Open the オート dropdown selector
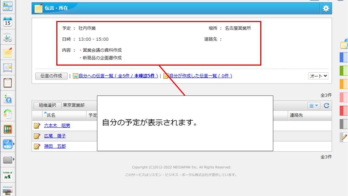348x196 pixels. 318,76
